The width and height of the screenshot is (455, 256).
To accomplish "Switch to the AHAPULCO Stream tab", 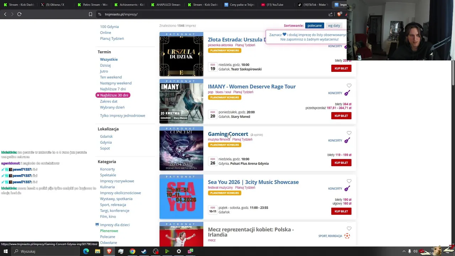I will tap(166, 5).
